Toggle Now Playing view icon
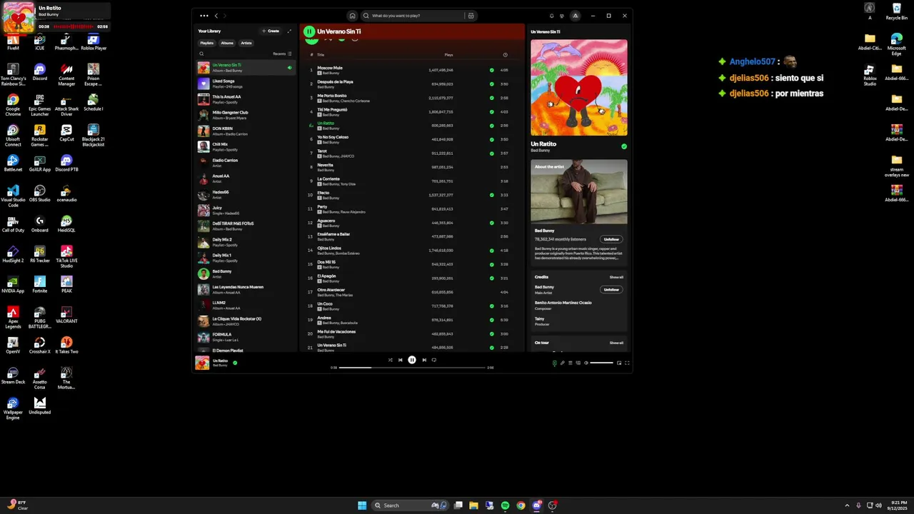914x514 pixels. tap(554, 363)
